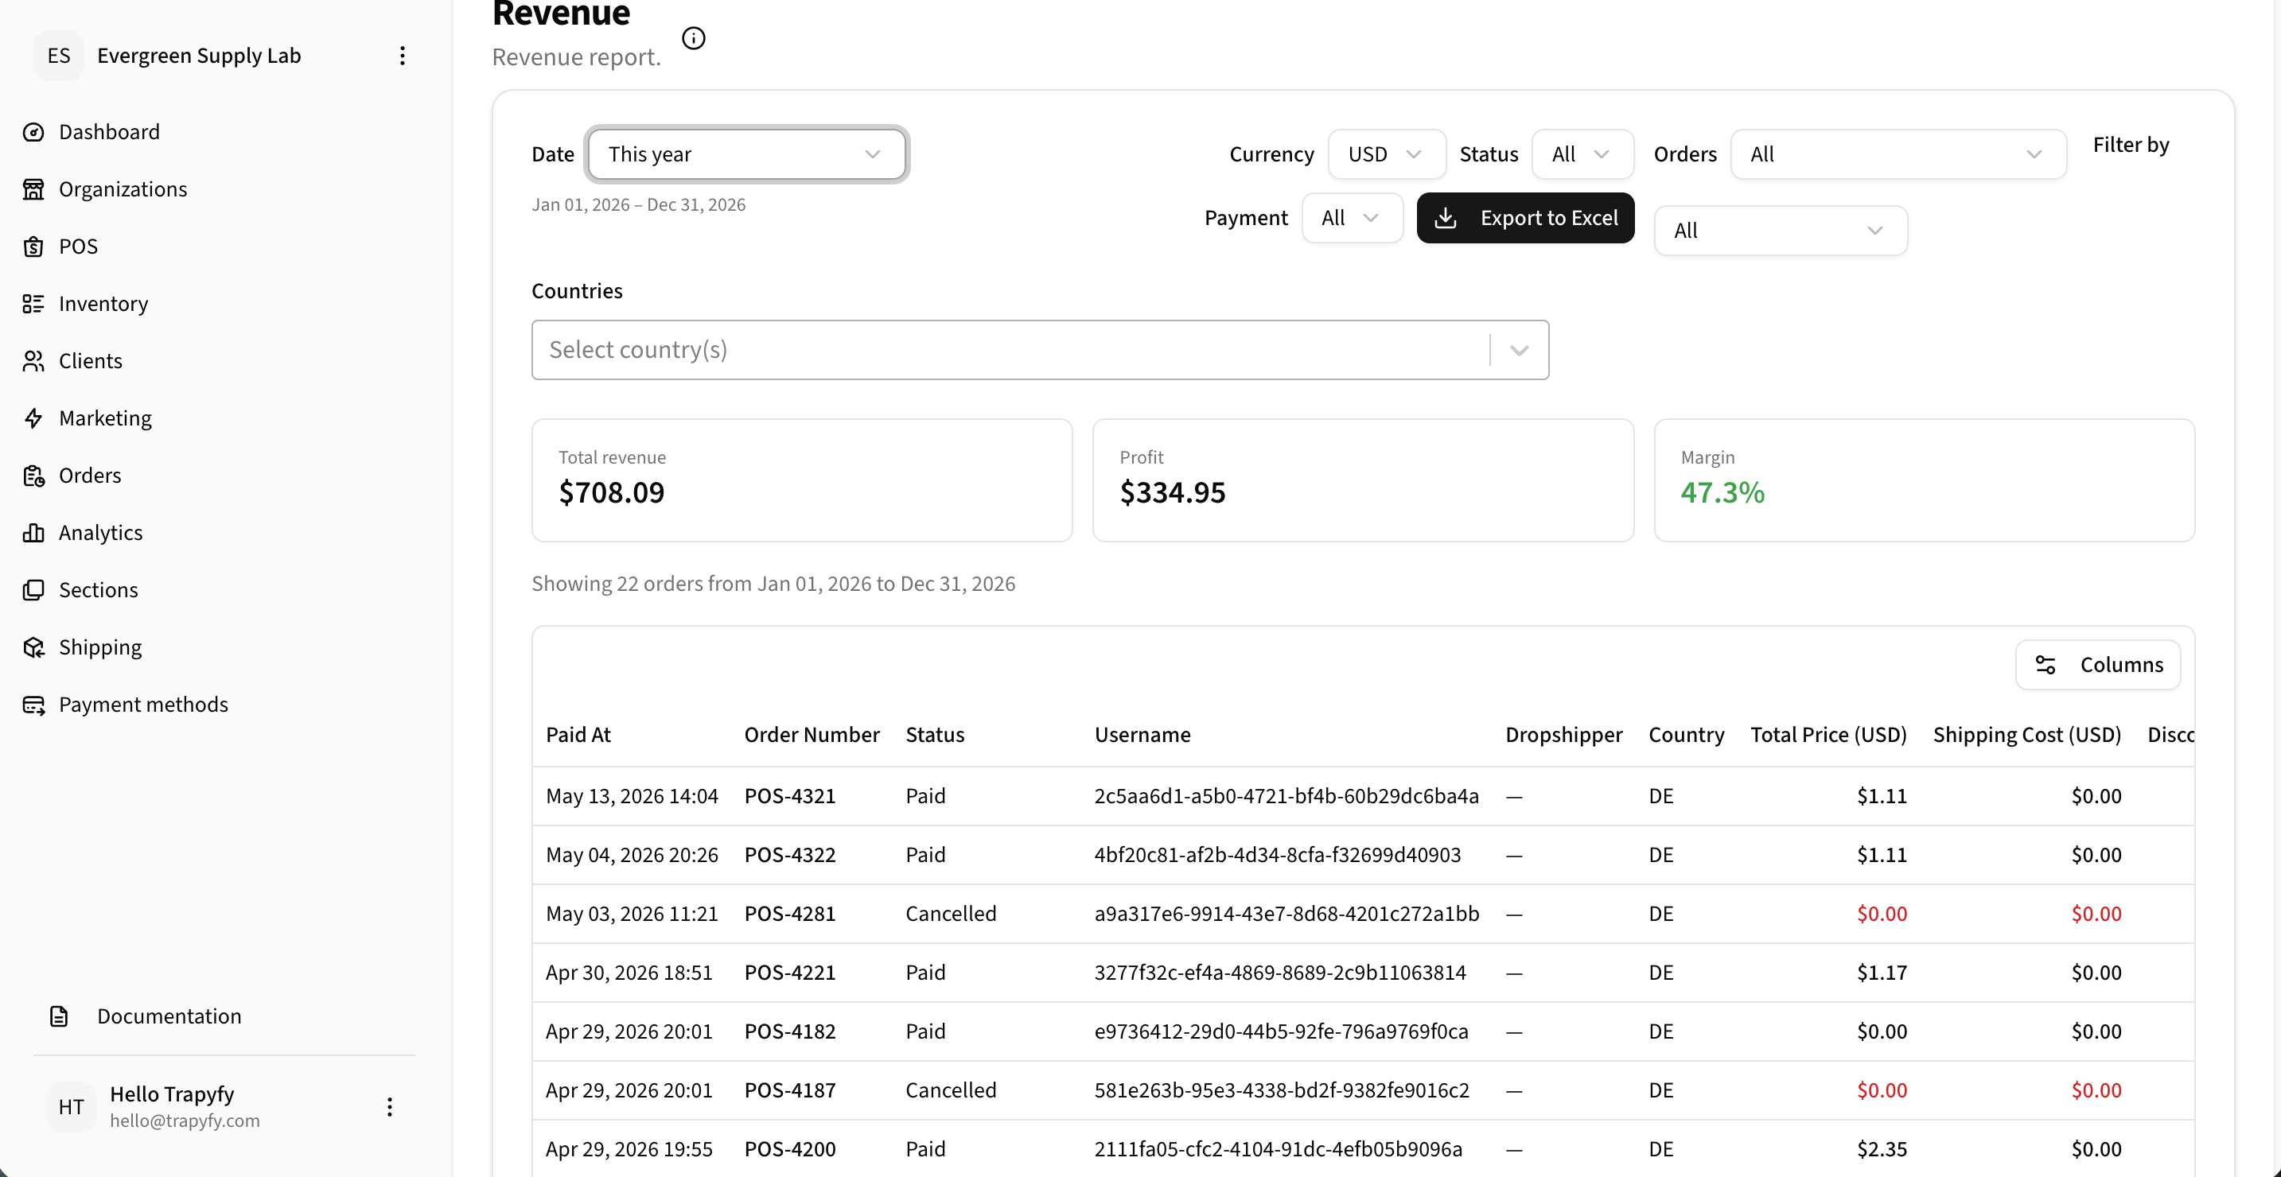Go to Payment methods menu item
The height and width of the screenshot is (1177, 2281).
point(143,705)
